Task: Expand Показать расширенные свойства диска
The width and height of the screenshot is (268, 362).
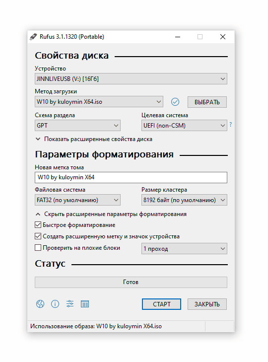Action: click(94, 139)
